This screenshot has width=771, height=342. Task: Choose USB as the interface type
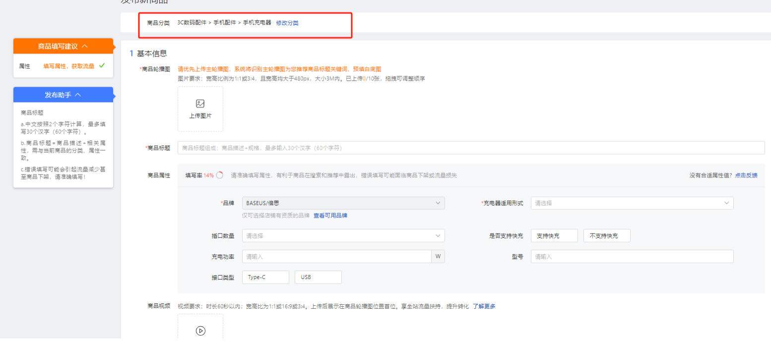(318, 277)
